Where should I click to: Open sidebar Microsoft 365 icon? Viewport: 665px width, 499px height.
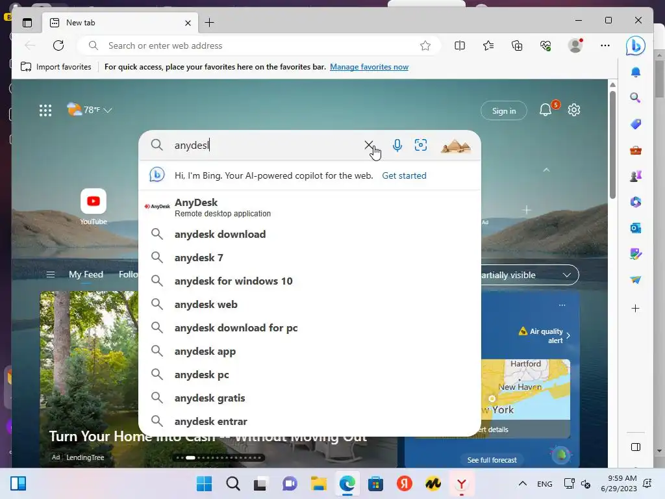[635, 202]
